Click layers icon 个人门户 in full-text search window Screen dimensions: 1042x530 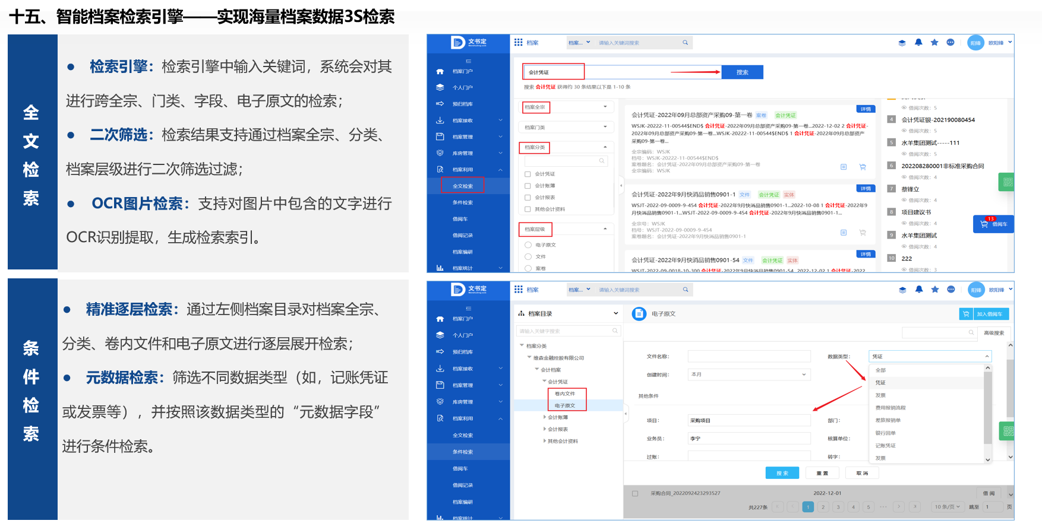coord(440,87)
